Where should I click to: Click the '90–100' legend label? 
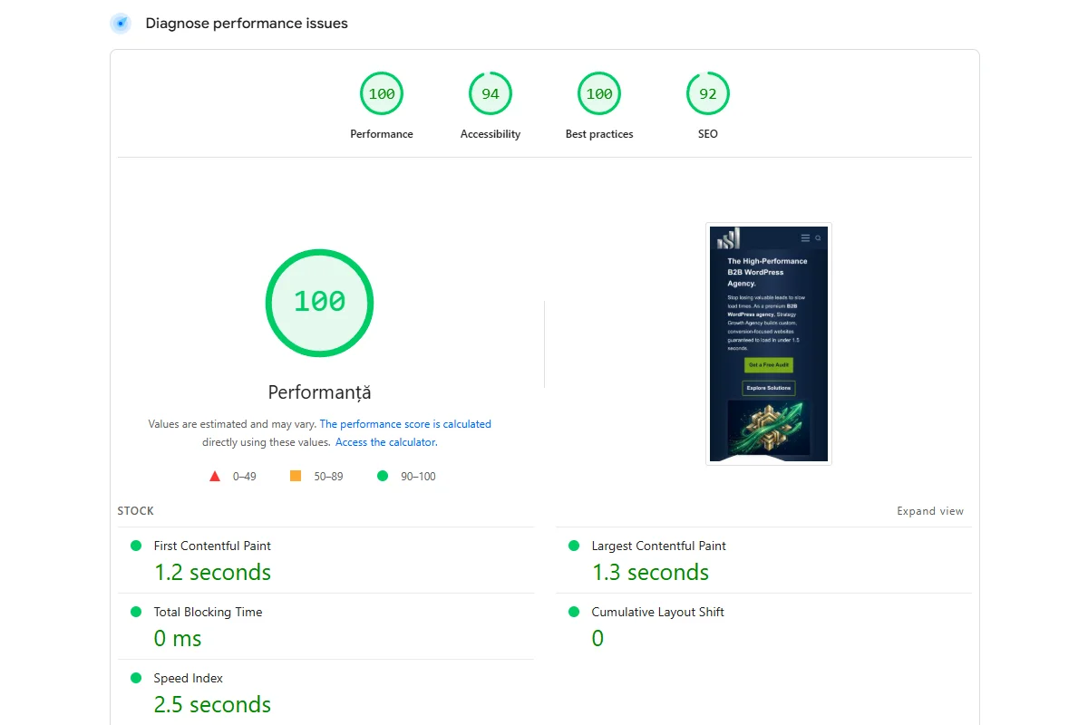pos(418,477)
